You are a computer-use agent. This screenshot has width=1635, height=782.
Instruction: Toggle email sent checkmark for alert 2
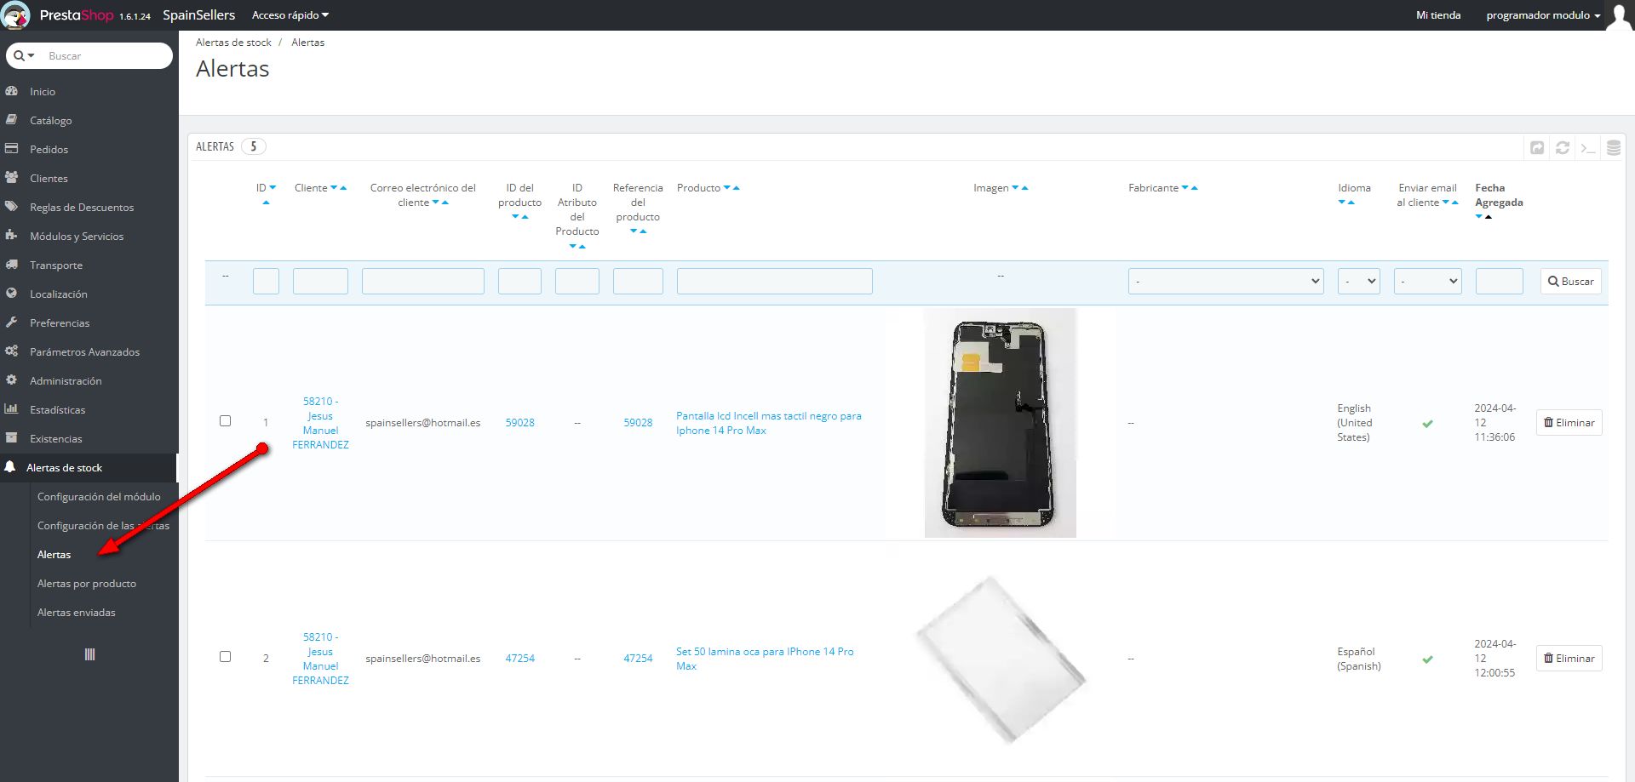[1427, 659]
